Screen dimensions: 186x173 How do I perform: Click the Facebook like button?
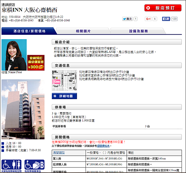(166, 19)
